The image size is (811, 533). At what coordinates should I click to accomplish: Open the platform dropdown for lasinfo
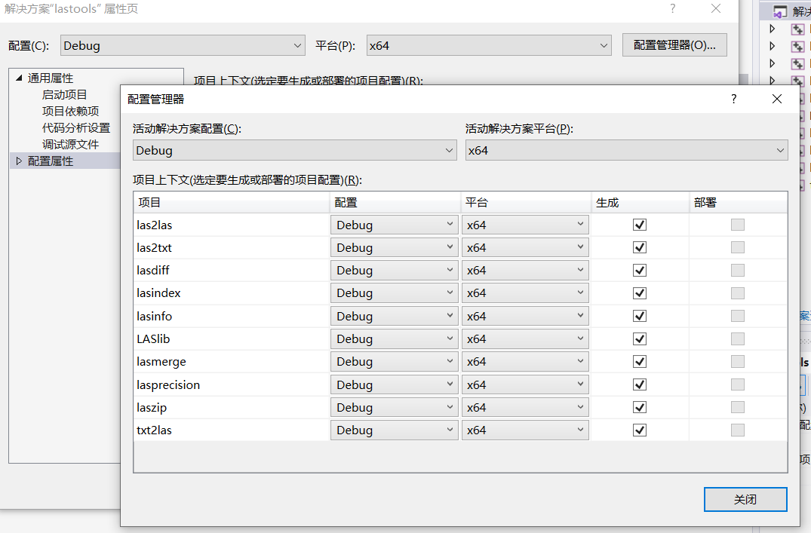[x=579, y=315]
